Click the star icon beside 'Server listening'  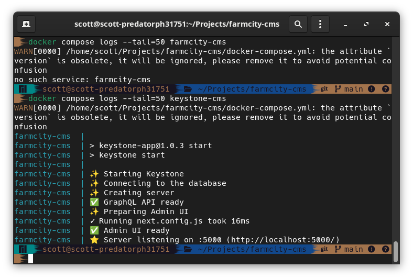94,240
